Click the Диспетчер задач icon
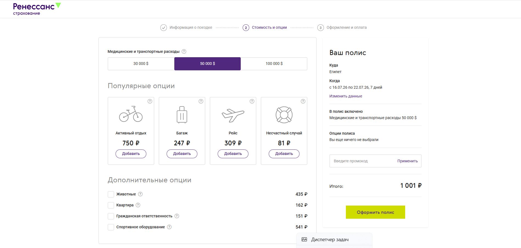The width and height of the screenshot is (521, 248). click(304, 240)
